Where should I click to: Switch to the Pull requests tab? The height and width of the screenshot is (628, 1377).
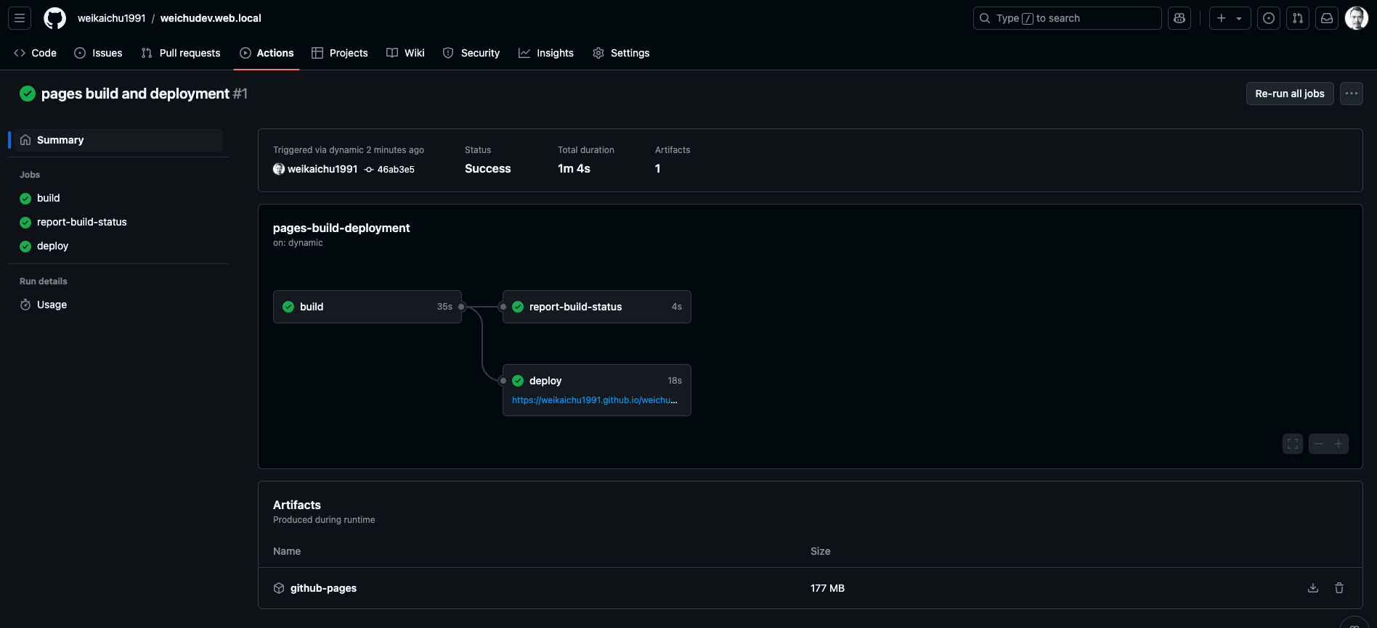(181, 53)
